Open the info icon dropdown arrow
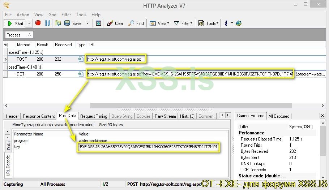 click(232, 23)
